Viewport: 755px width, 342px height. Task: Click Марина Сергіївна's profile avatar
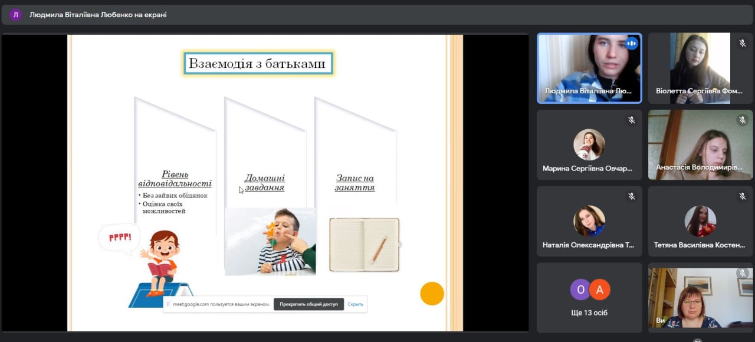(x=589, y=144)
